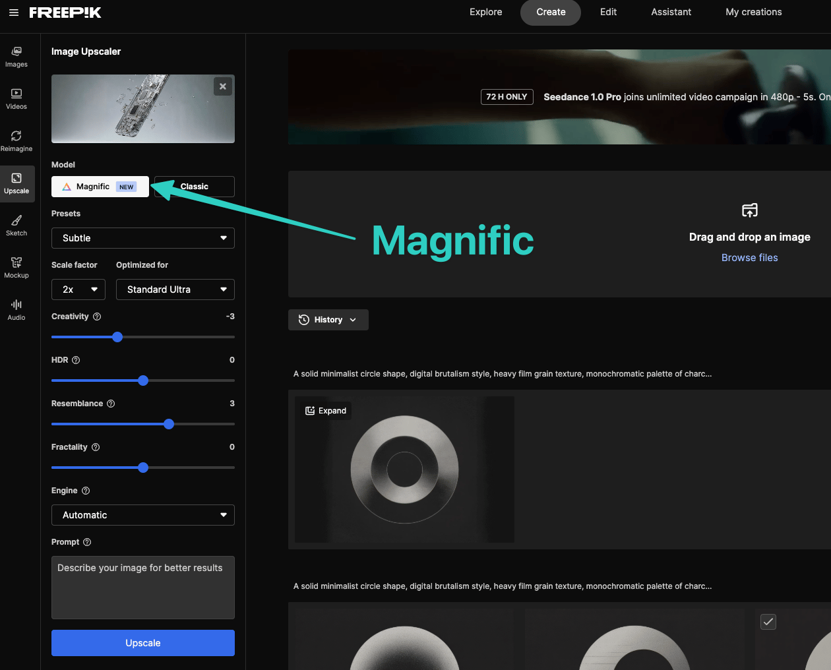Select the Magnific model
This screenshot has height=670, width=831.
coord(100,187)
